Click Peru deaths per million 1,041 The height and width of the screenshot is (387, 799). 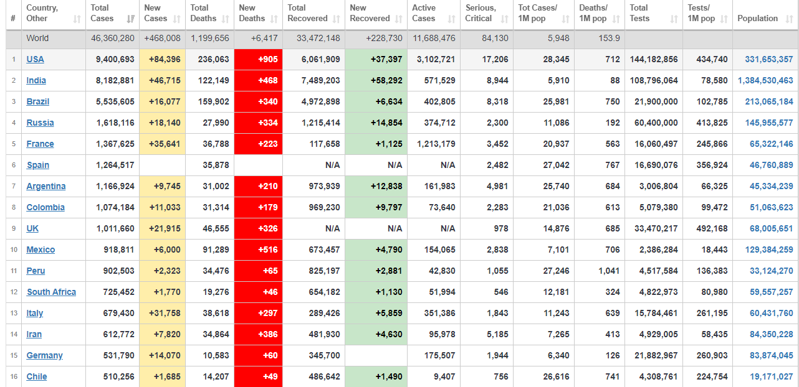[x=609, y=271]
